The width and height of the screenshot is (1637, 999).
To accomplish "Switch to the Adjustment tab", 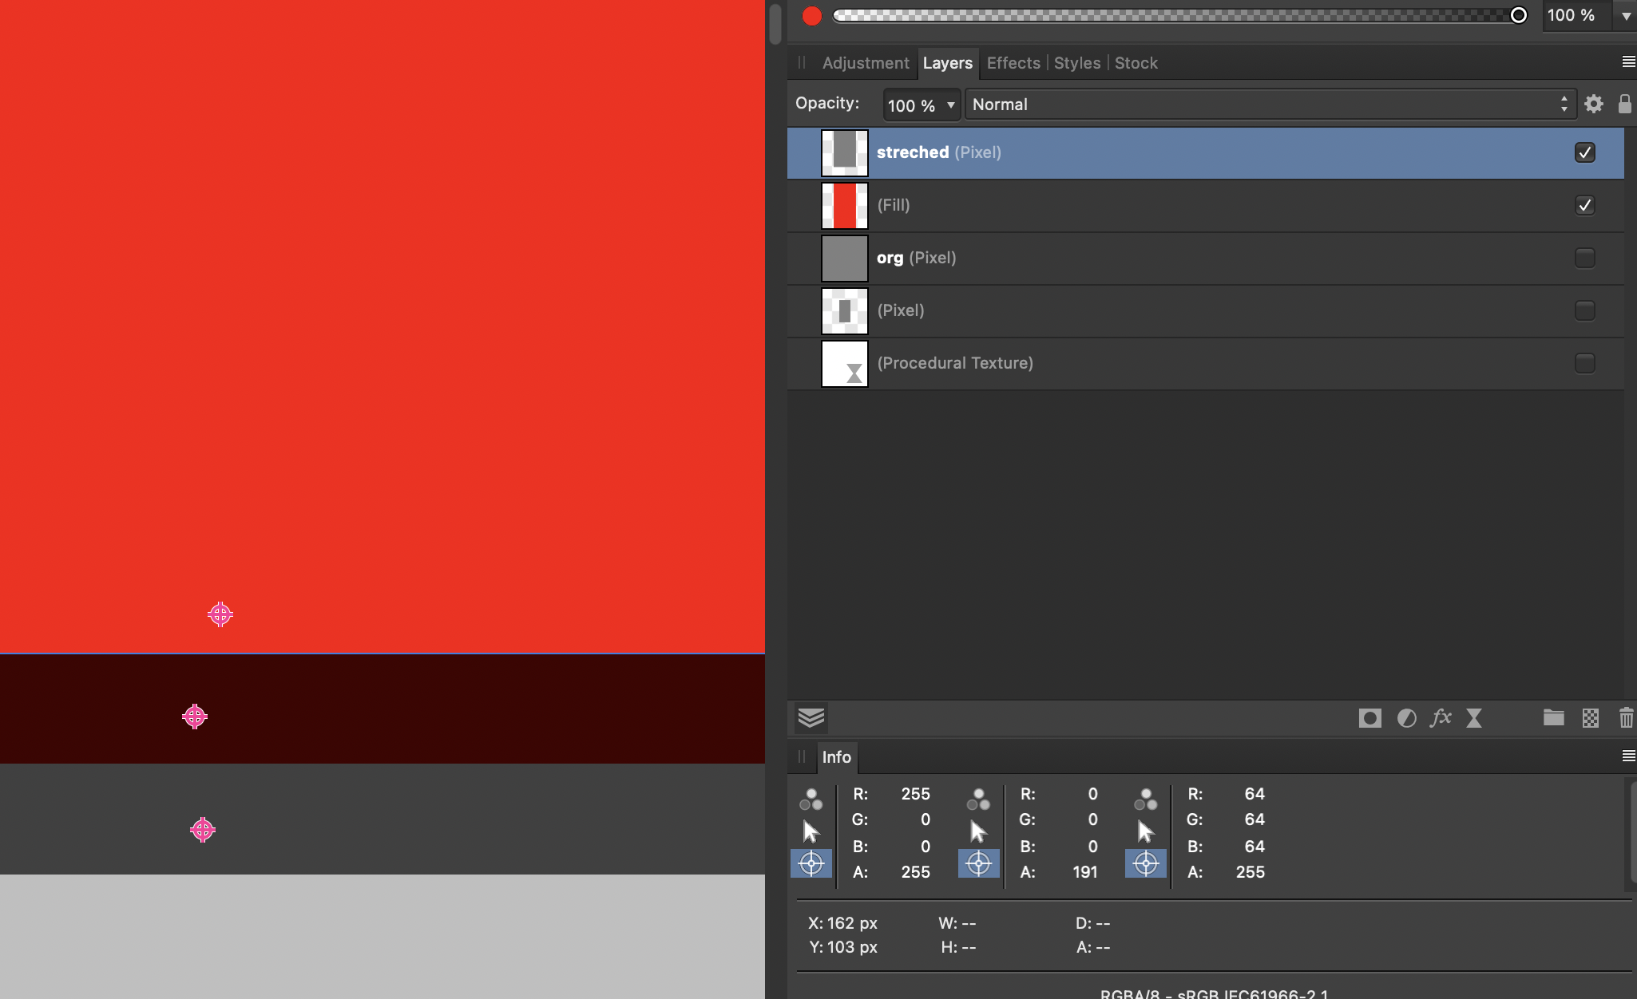I will click(x=865, y=63).
